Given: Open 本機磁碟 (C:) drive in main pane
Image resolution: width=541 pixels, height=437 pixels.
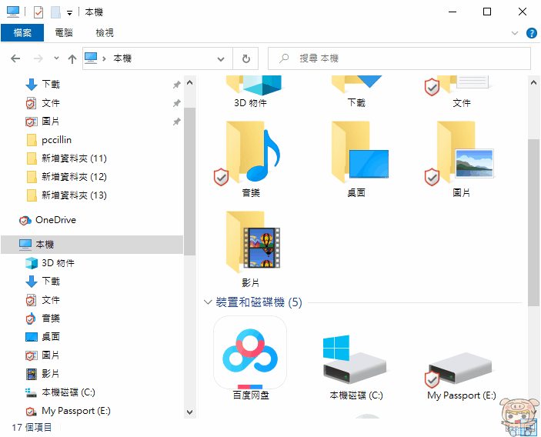Looking at the screenshot, I should (356, 367).
